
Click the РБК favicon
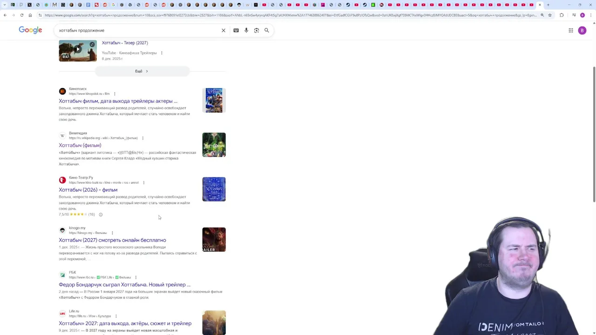point(62,275)
